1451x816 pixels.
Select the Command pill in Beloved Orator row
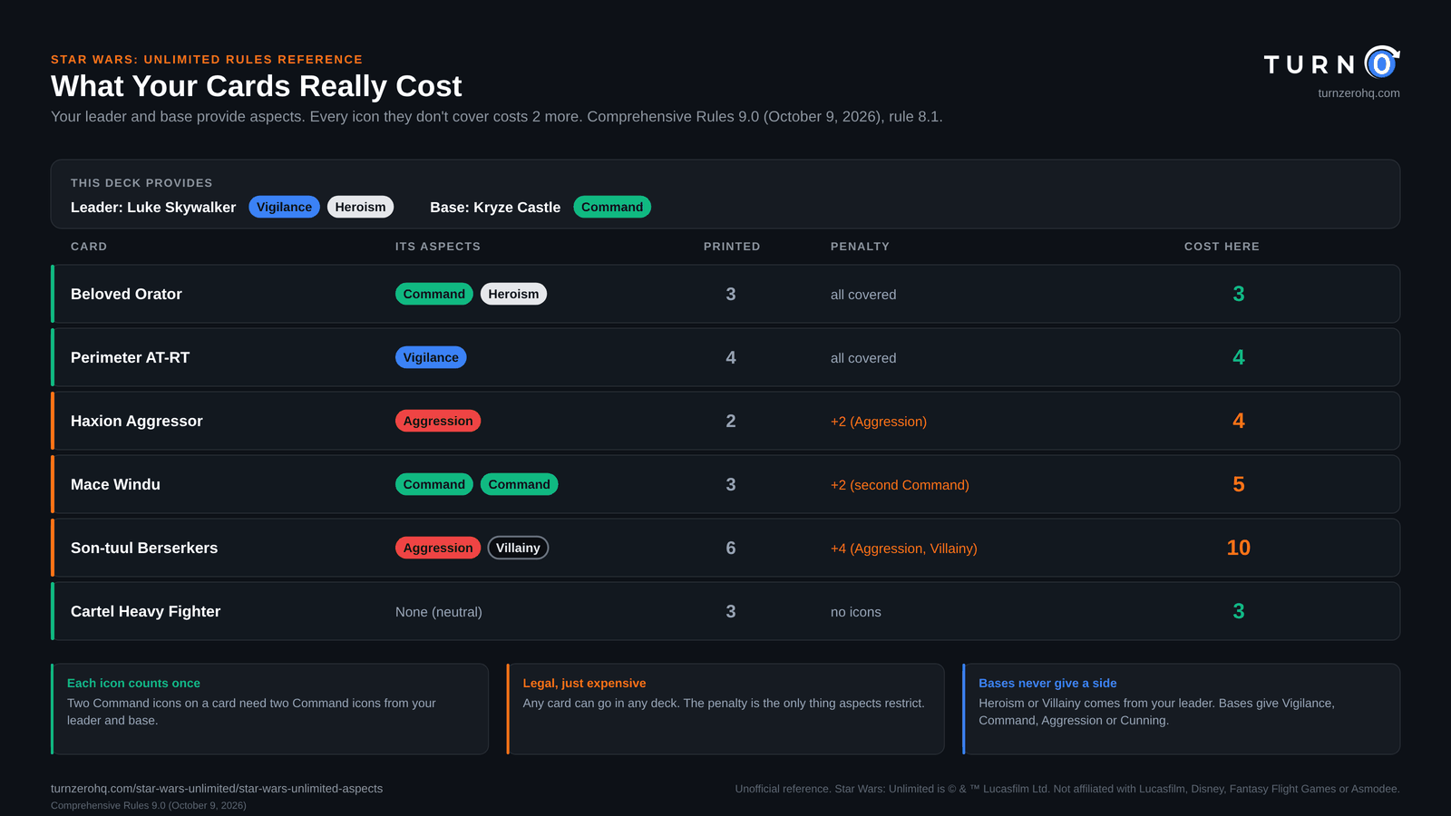pos(433,294)
